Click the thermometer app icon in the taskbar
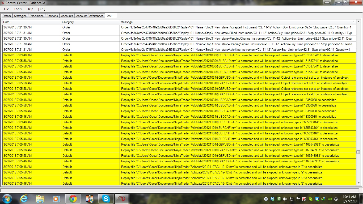This screenshot has width=363, height=204. (x=90, y=199)
